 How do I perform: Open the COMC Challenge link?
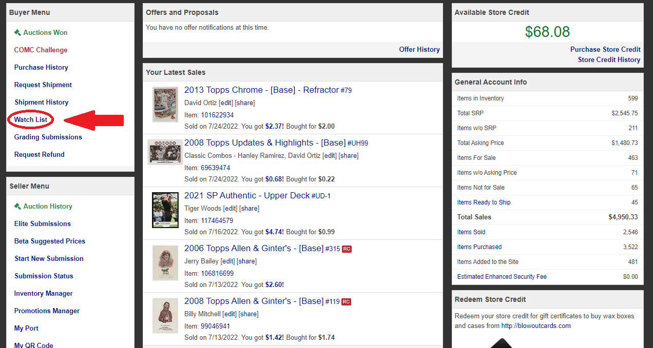pos(41,50)
